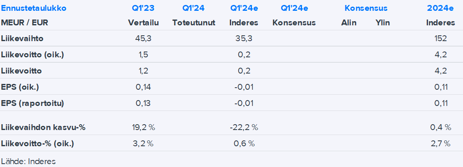
Task: Select the Alin consensus subheader
Action: [349, 23]
